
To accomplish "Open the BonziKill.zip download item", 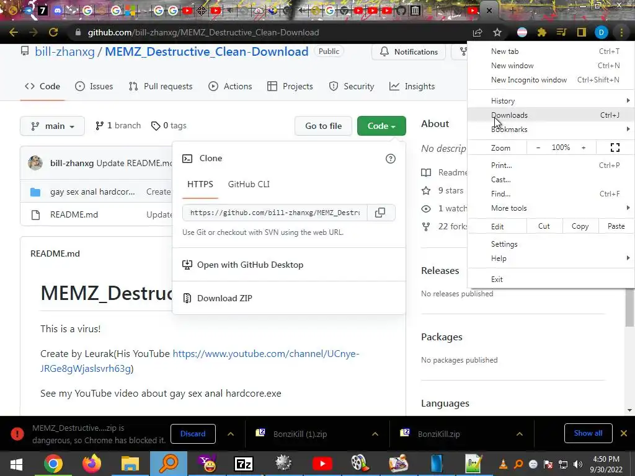I will click(438, 434).
